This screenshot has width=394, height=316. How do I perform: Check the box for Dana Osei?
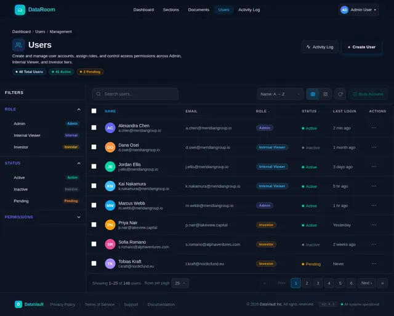click(94, 147)
